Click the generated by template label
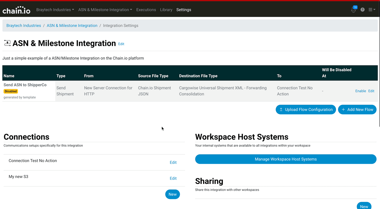 (x=20, y=97)
